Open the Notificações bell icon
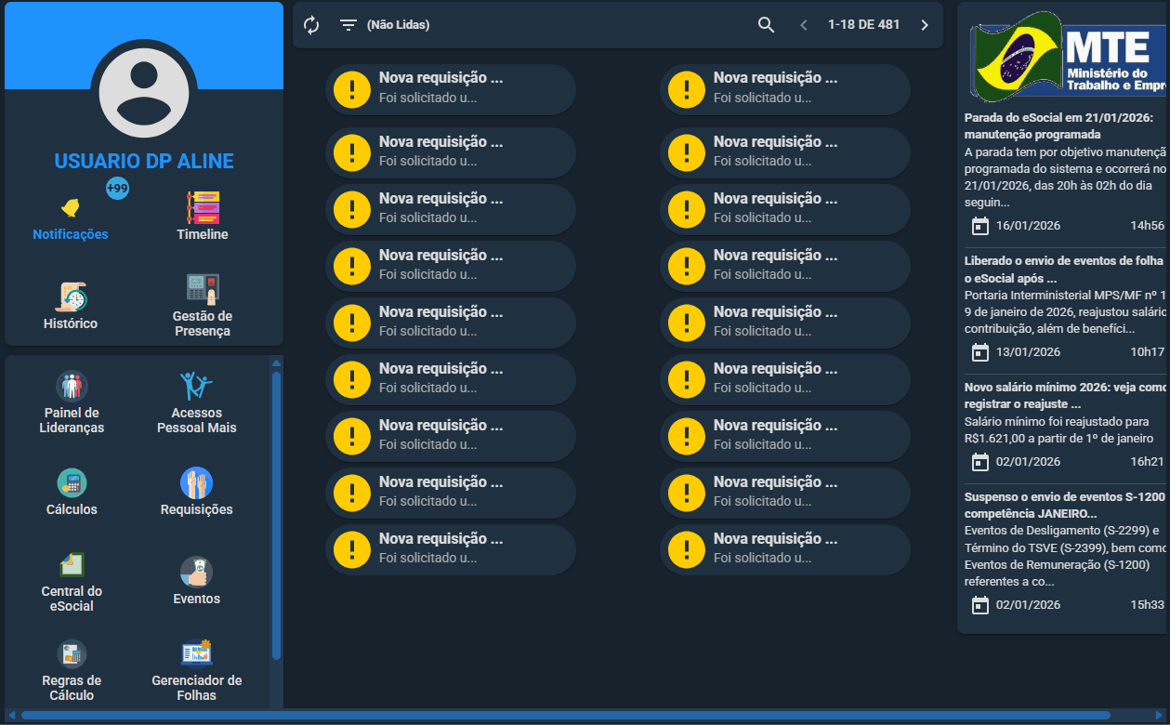1170x725 pixels. coord(71,207)
